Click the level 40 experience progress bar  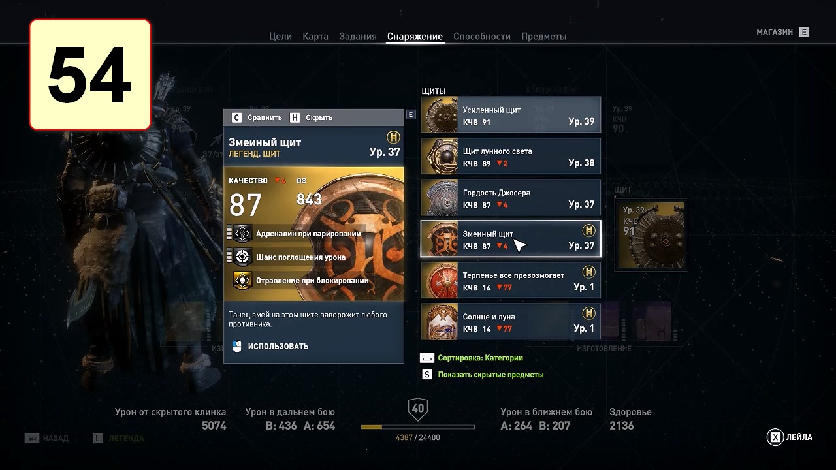pos(418,427)
